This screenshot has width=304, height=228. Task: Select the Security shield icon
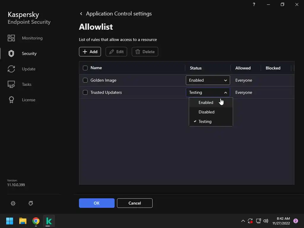11,53
